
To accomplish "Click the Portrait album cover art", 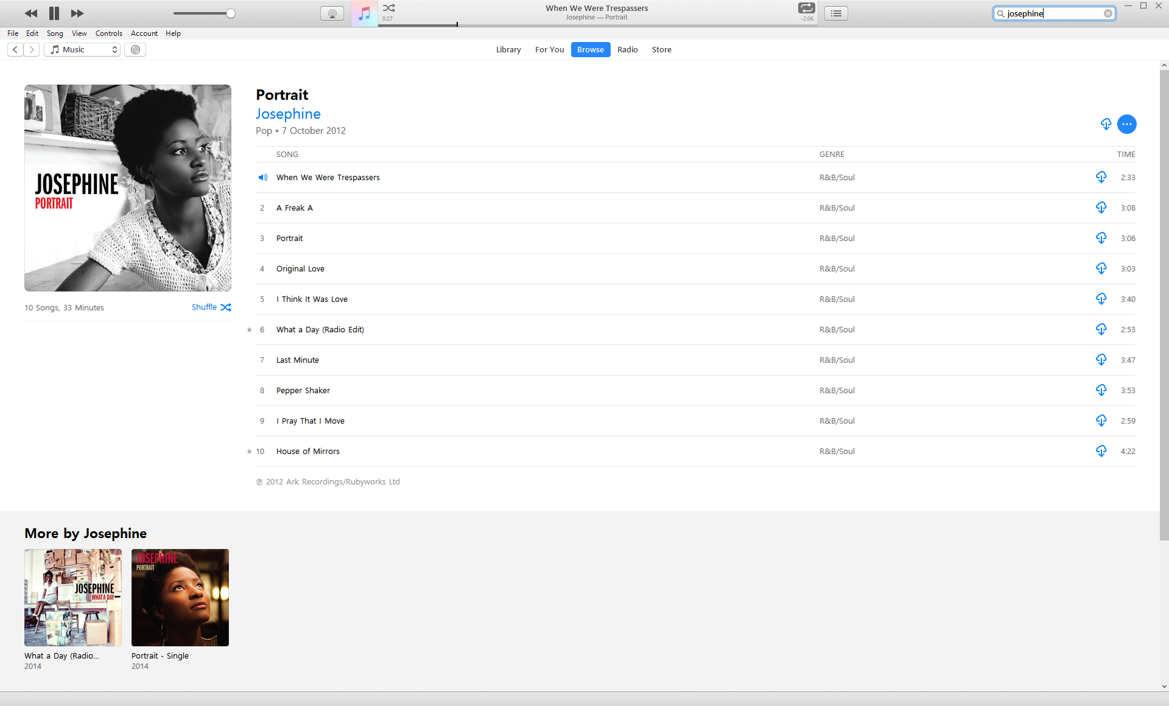I will pos(128,188).
